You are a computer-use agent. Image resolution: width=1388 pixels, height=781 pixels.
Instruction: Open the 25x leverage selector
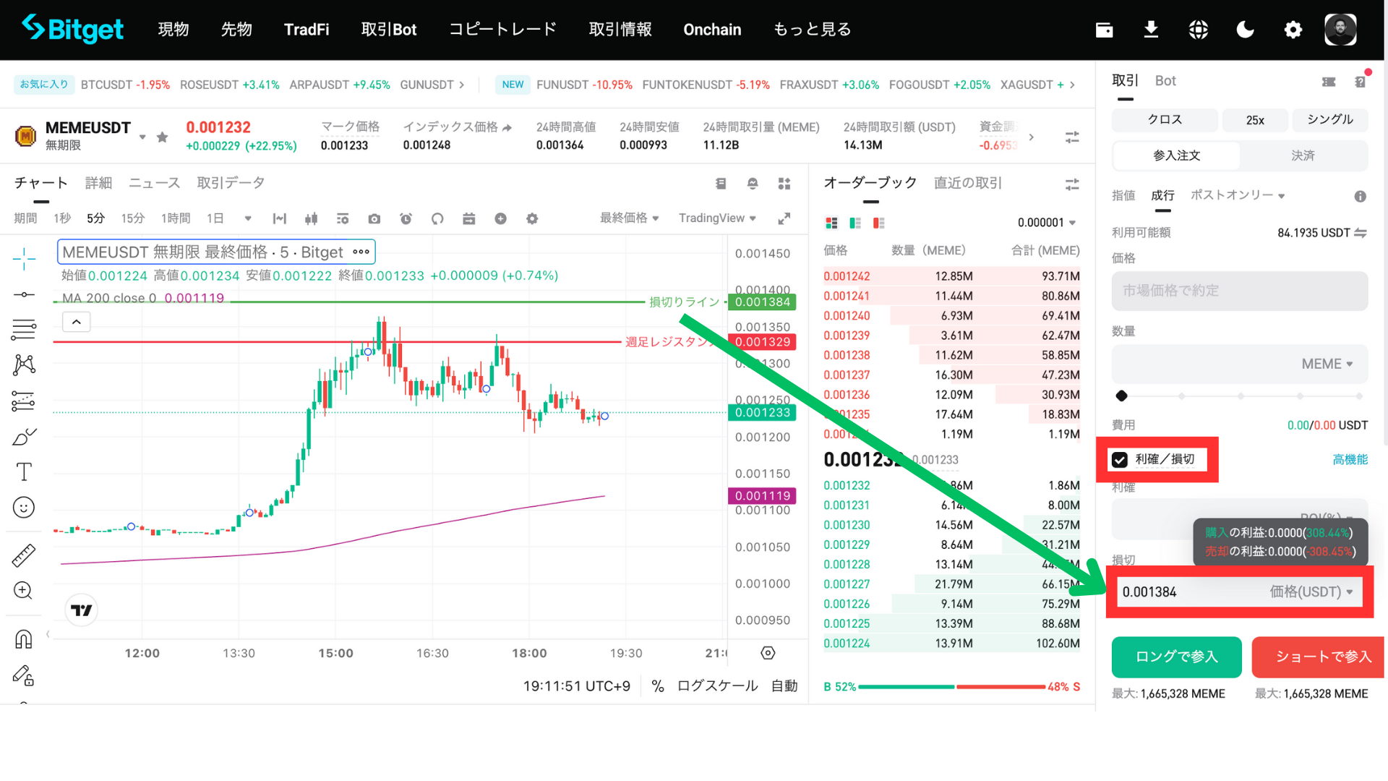(1255, 120)
